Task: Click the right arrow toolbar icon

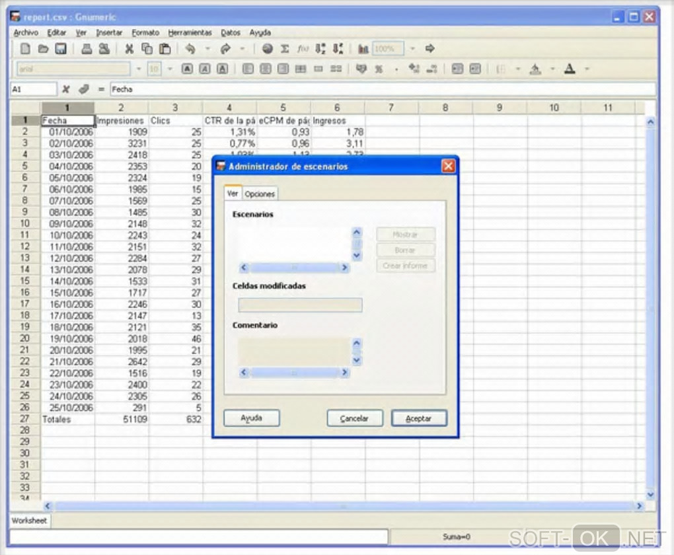Action: point(430,49)
